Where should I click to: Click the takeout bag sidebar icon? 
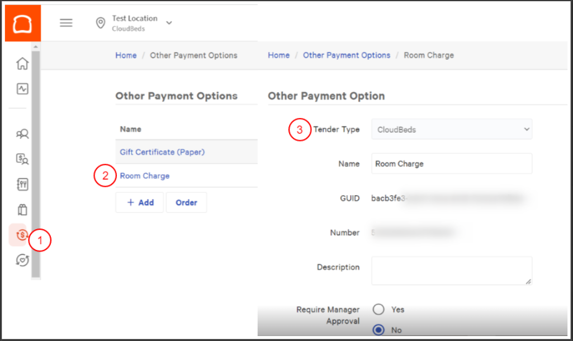(22, 210)
